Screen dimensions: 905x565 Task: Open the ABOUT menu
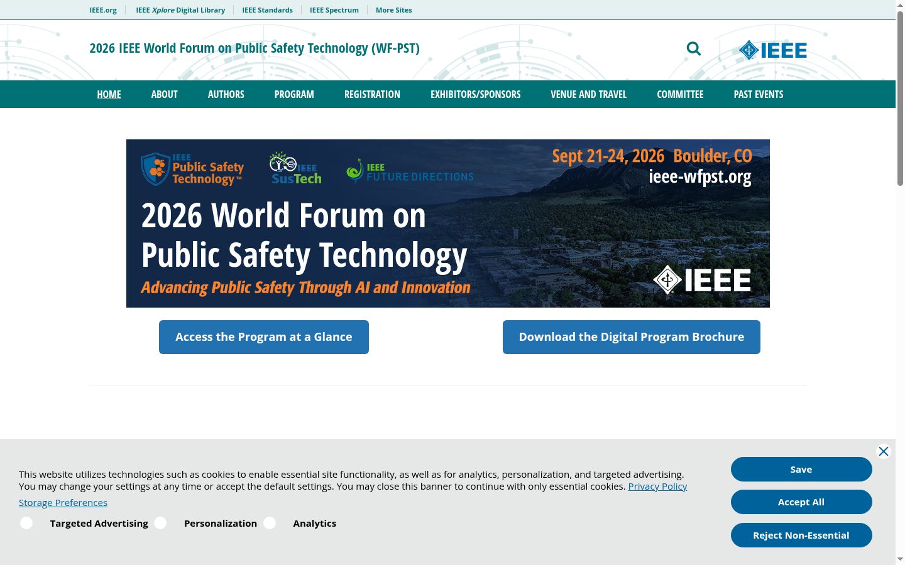coord(164,94)
